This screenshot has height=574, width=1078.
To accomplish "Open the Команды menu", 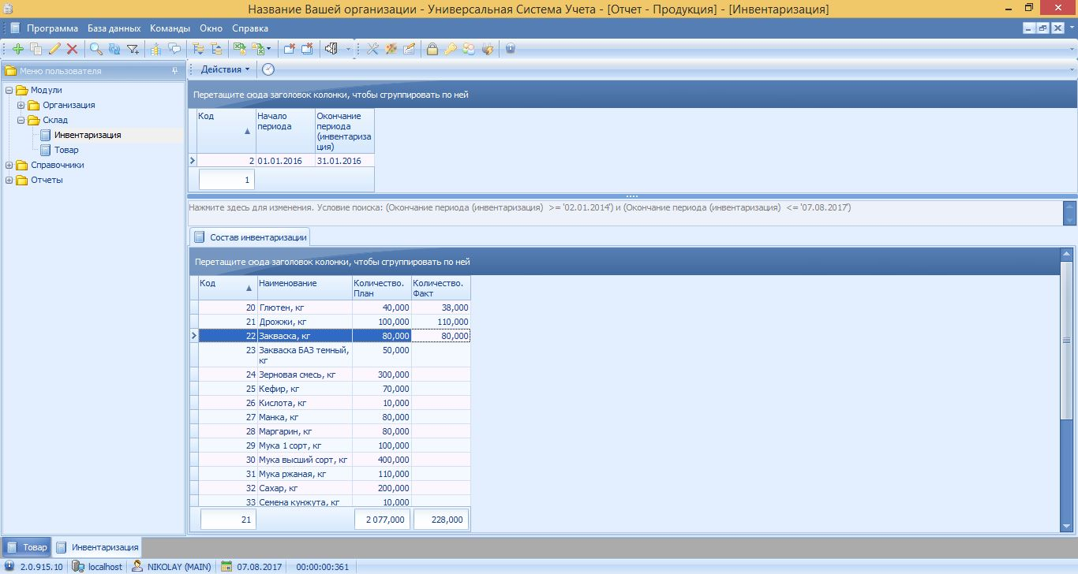I will [170, 28].
